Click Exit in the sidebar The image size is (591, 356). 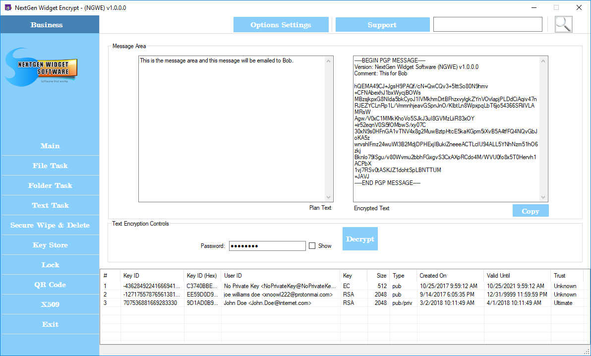[x=50, y=324]
